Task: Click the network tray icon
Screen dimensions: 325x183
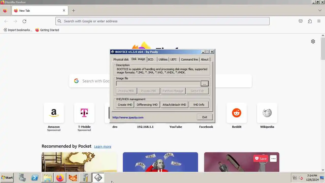Action: click(295, 178)
